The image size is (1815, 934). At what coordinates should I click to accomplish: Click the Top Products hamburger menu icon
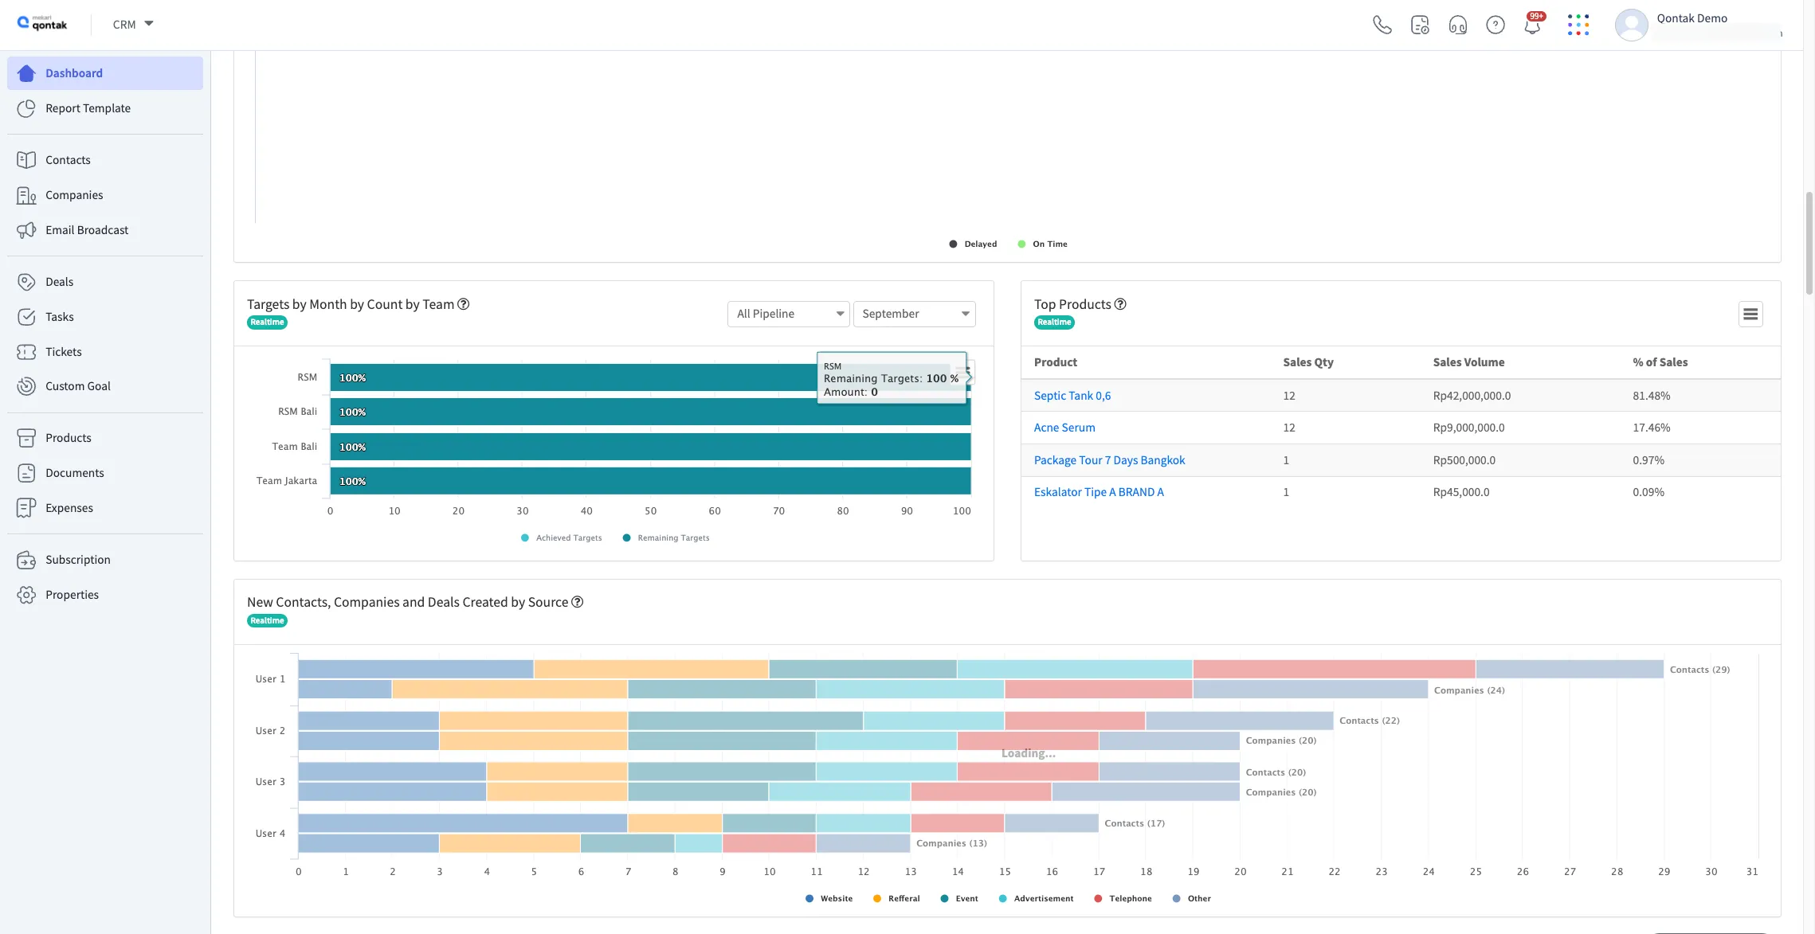(x=1750, y=315)
